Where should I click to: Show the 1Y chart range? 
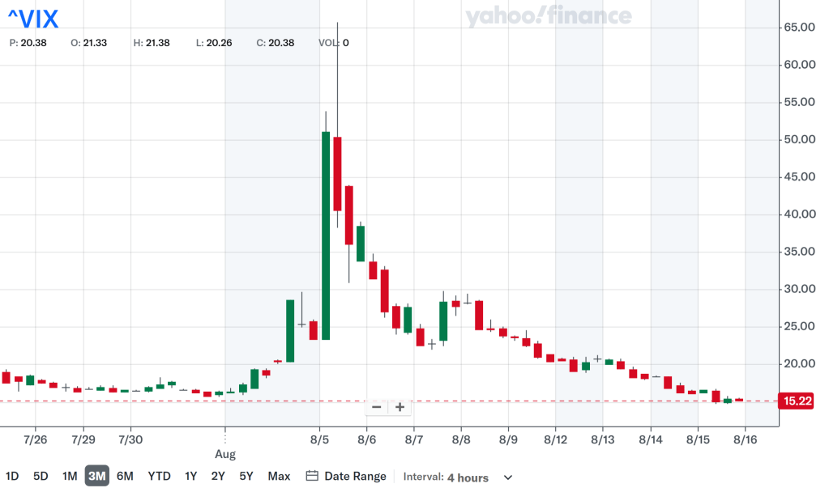coord(190,477)
